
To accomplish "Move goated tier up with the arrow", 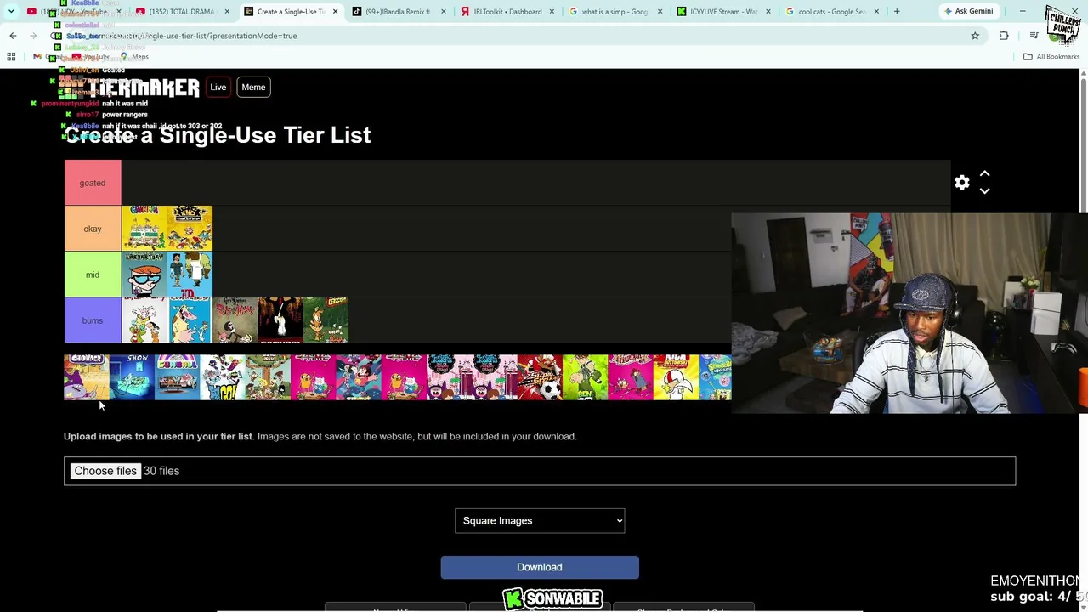I will [x=984, y=173].
